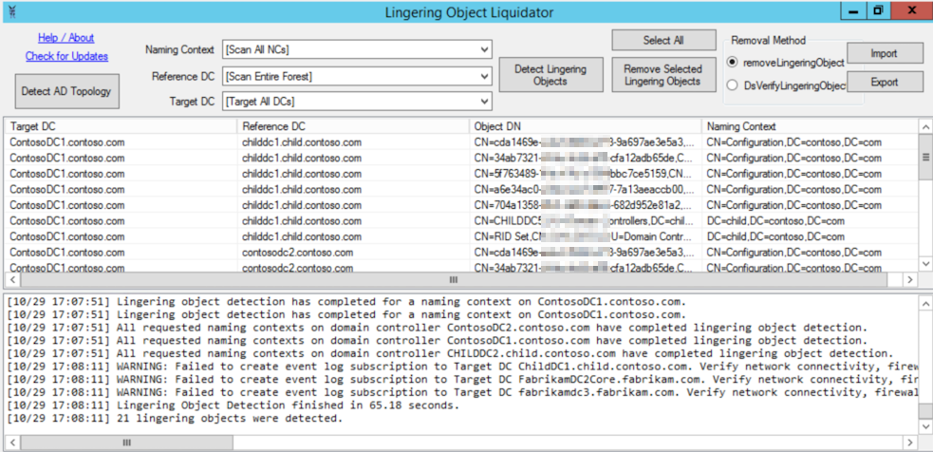Click the Detect AD Topology button
The image size is (933, 452).
click(66, 92)
